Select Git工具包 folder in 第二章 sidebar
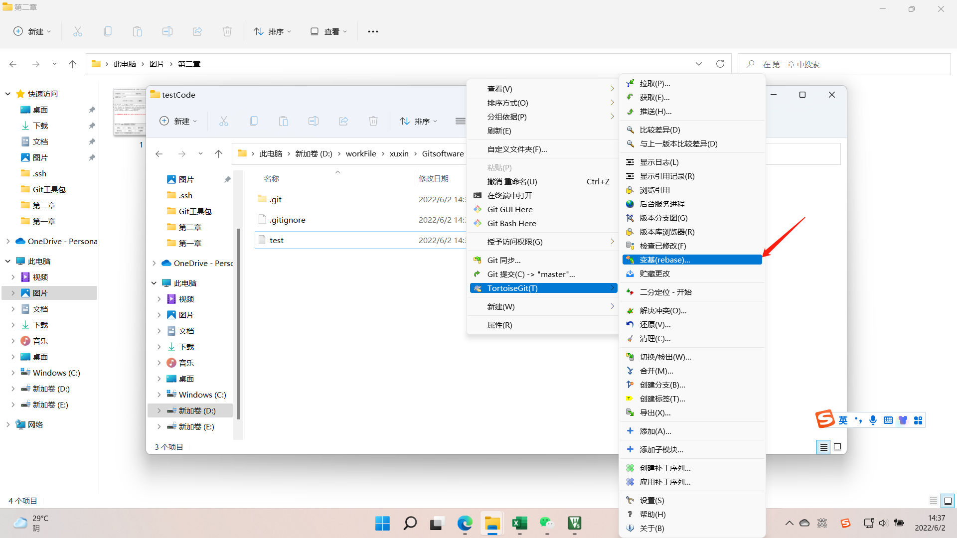This screenshot has width=957, height=538. [49, 189]
